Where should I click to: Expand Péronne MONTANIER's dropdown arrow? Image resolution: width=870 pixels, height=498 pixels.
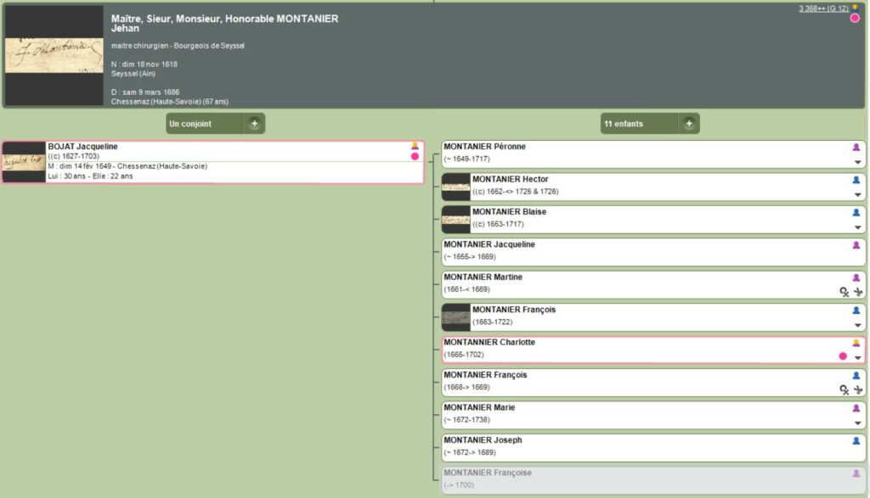857,162
